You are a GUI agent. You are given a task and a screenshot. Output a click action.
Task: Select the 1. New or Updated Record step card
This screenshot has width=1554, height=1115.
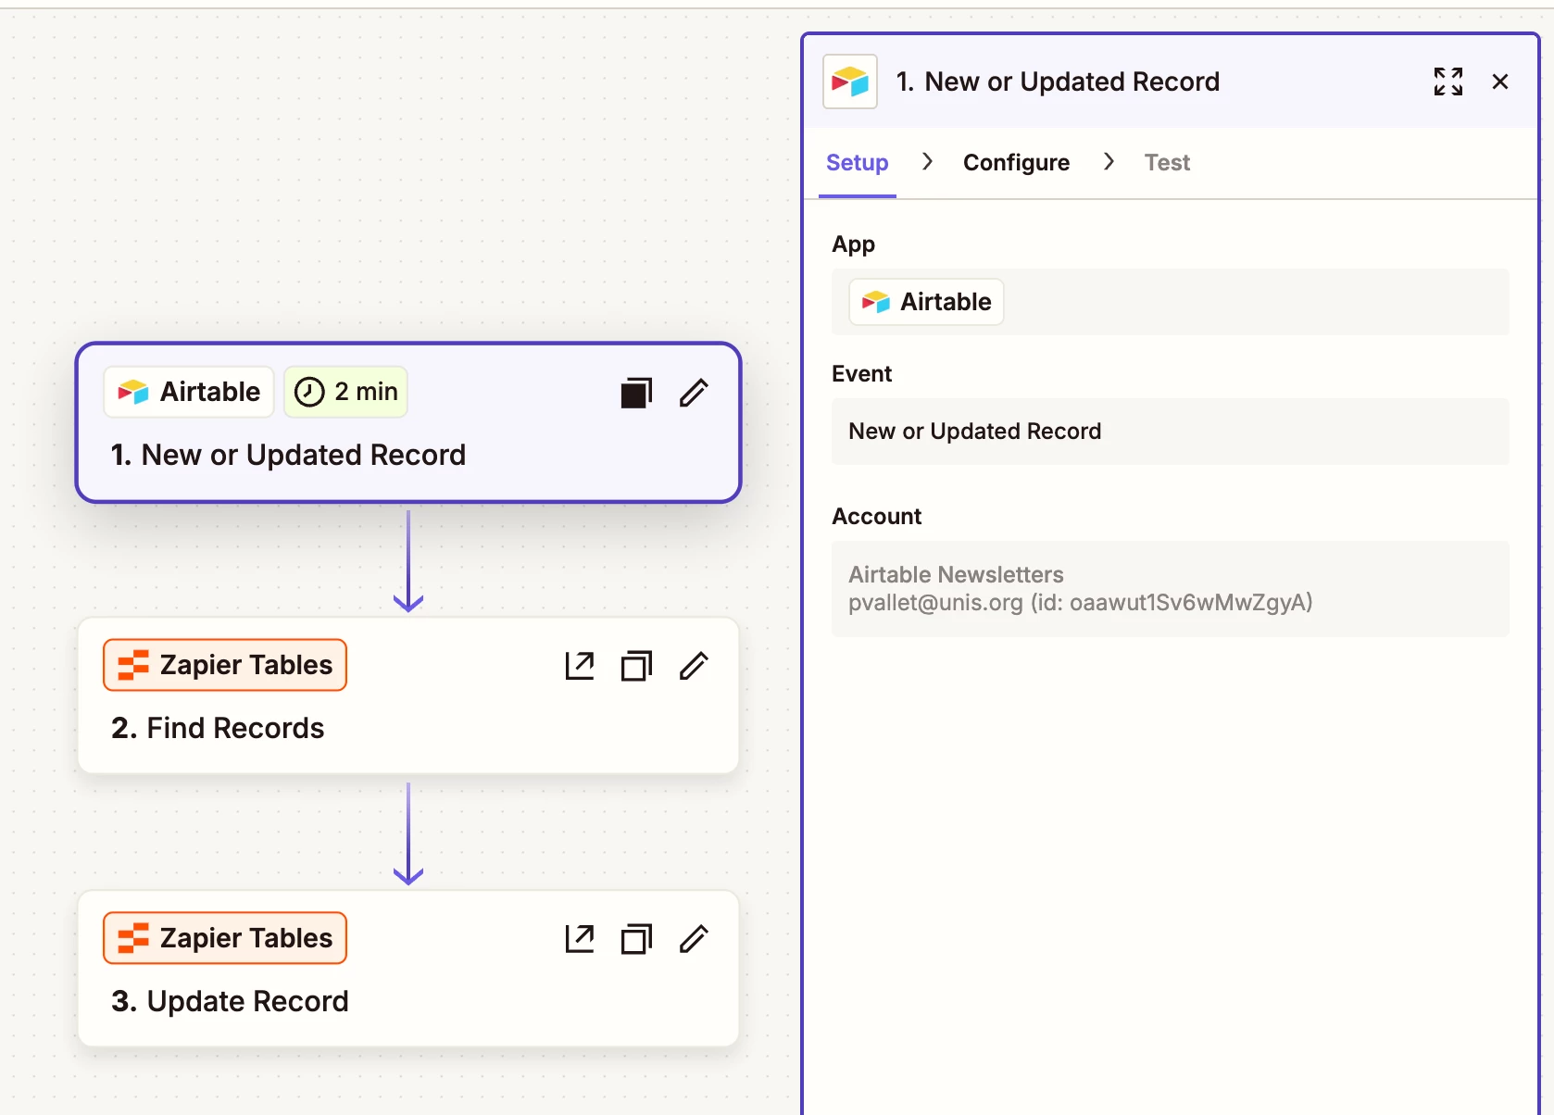click(408, 423)
